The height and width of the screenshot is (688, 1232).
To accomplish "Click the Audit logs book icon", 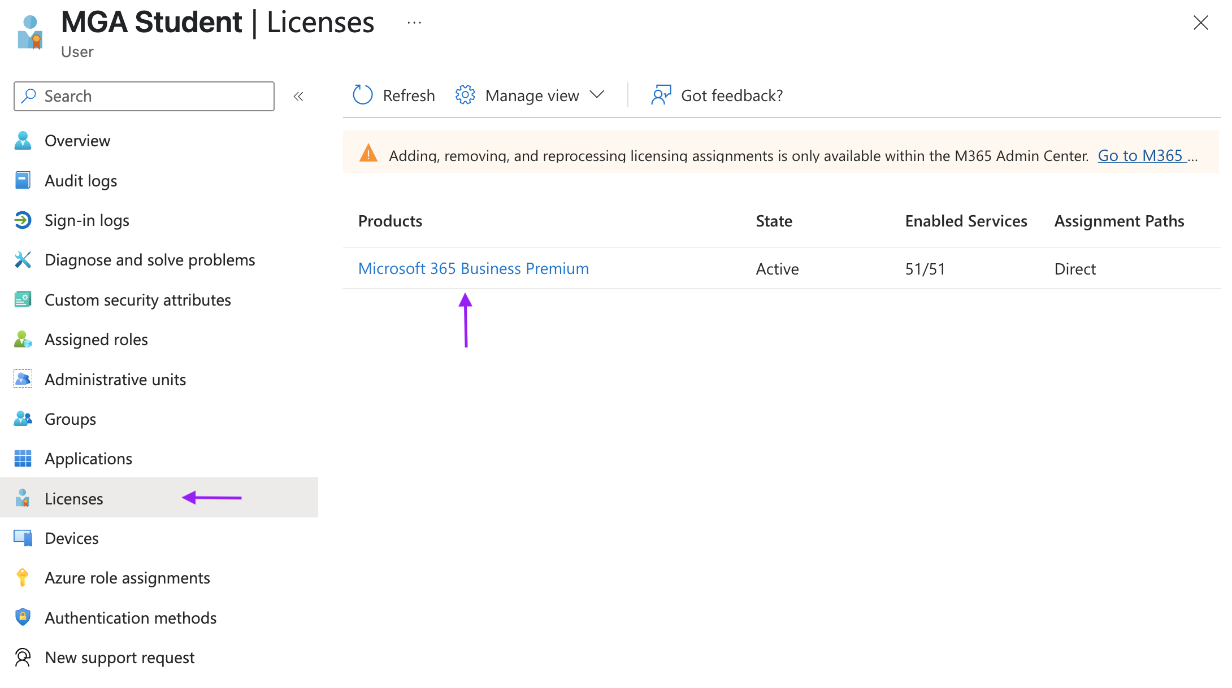I will click(23, 180).
